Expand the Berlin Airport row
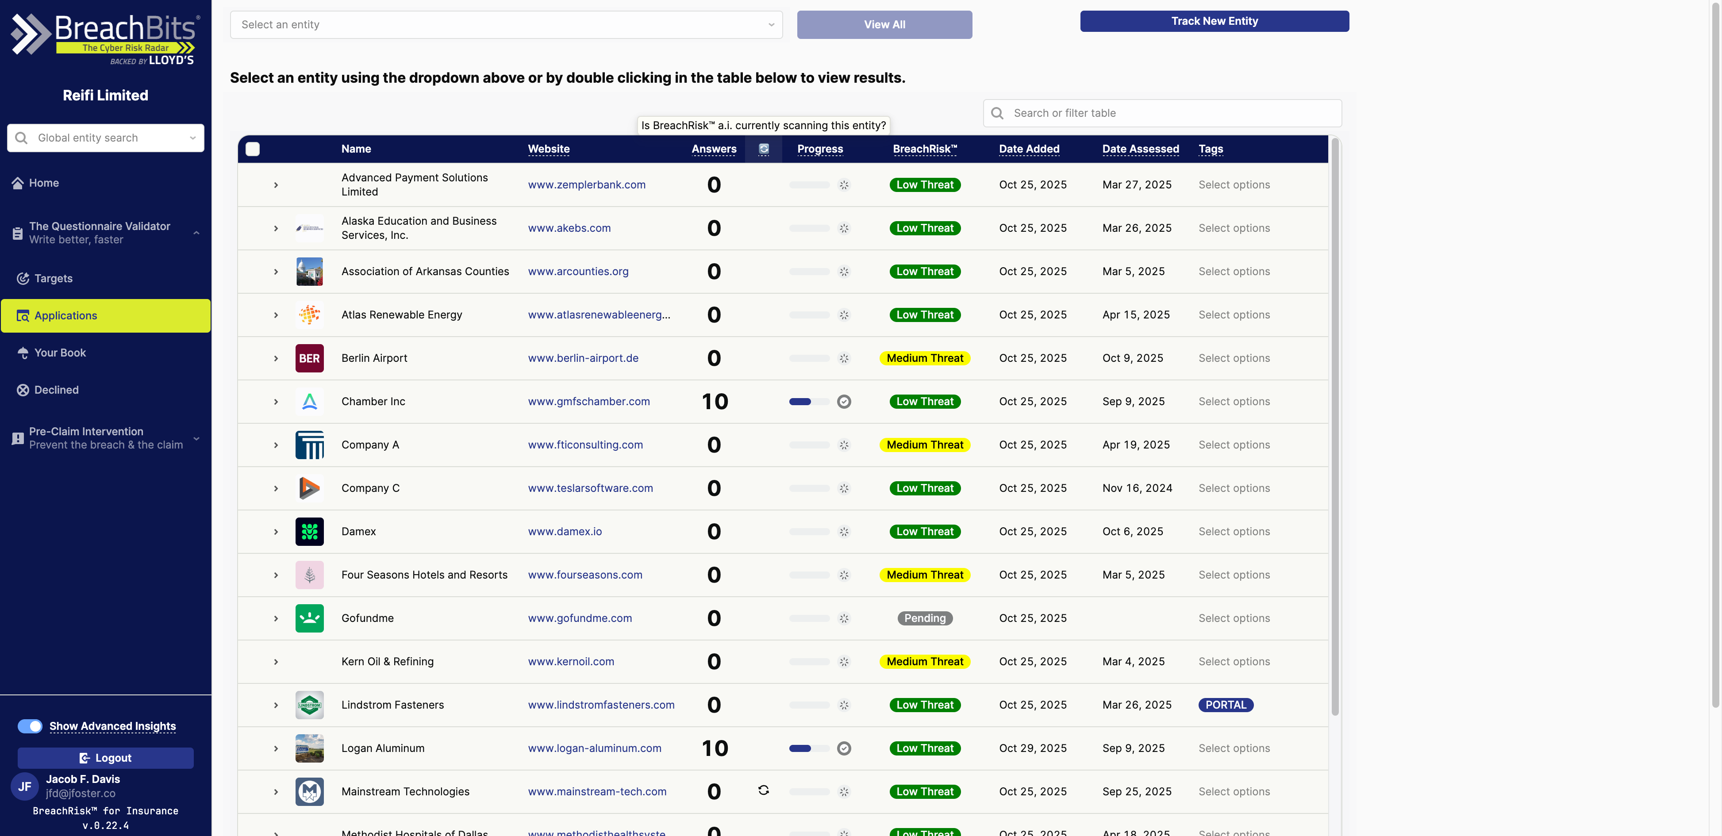Image resolution: width=1722 pixels, height=836 pixels. 275,357
